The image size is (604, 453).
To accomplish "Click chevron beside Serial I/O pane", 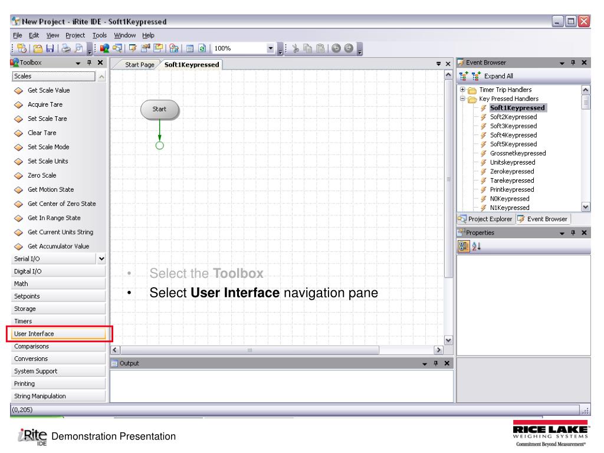I will (101, 259).
